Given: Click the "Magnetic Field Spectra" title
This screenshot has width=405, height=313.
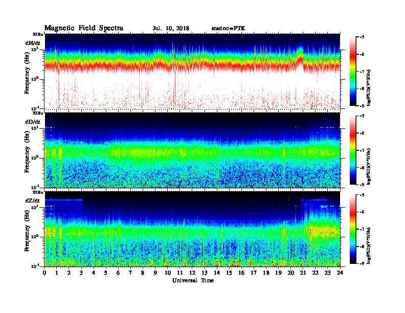Looking at the screenshot, I should click(84, 28).
